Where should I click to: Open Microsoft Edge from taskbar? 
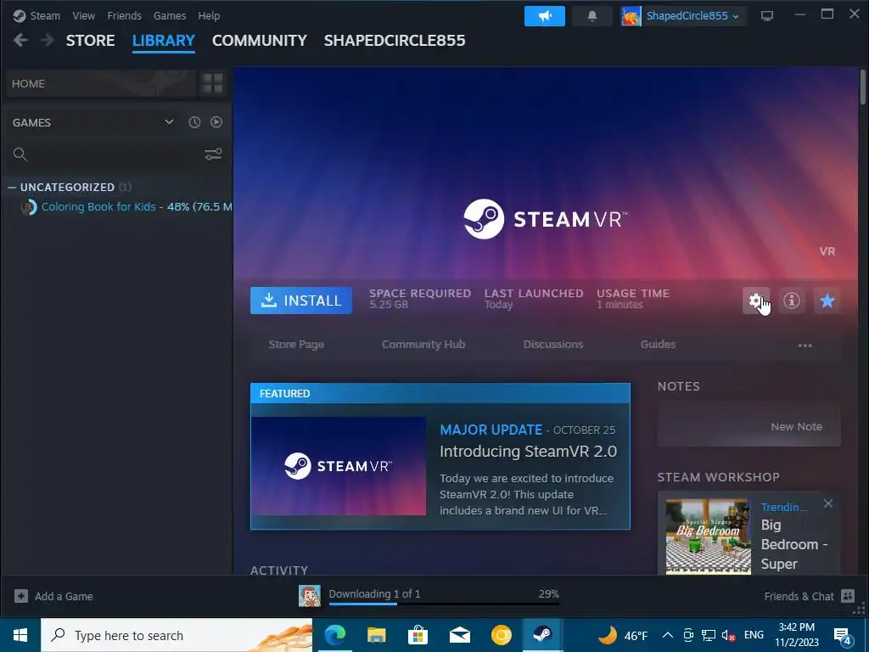(x=334, y=635)
